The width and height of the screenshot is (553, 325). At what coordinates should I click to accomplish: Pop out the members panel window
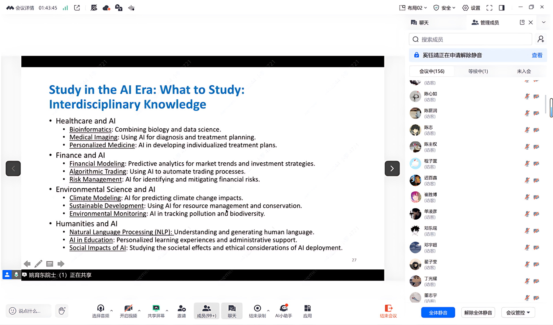coord(522,22)
